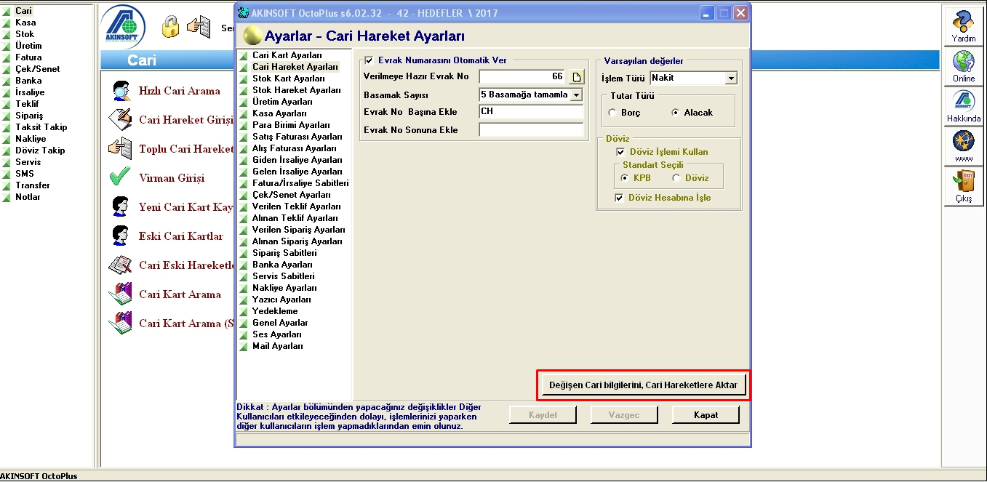
Task: Click the Cari Kart Arama book icon
Action: click(120, 294)
